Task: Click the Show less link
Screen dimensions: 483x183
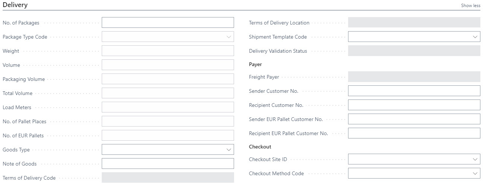Action: point(471,6)
